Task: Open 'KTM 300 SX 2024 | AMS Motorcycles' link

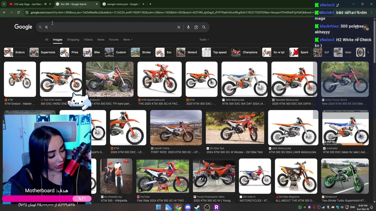Action: click(292, 152)
